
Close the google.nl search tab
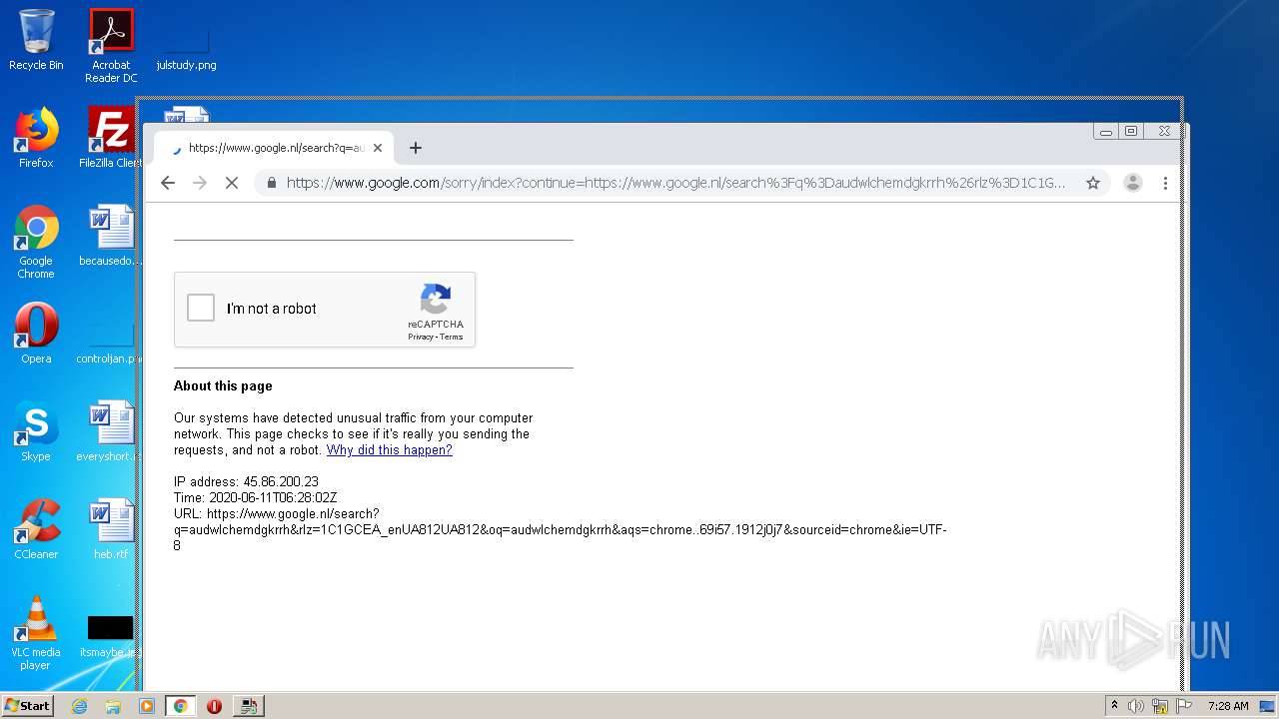click(378, 148)
